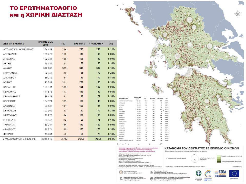The height and width of the screenshot is (184, 246).
Task: Click the percentage 0,22% in ΕΥΡΥΤΑΝΙΑΣ row
Action: tap(111, 73)
